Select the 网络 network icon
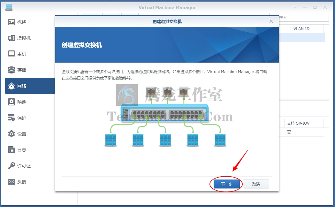Viewport: 335px width, 207px height. (x=11, y=86)
